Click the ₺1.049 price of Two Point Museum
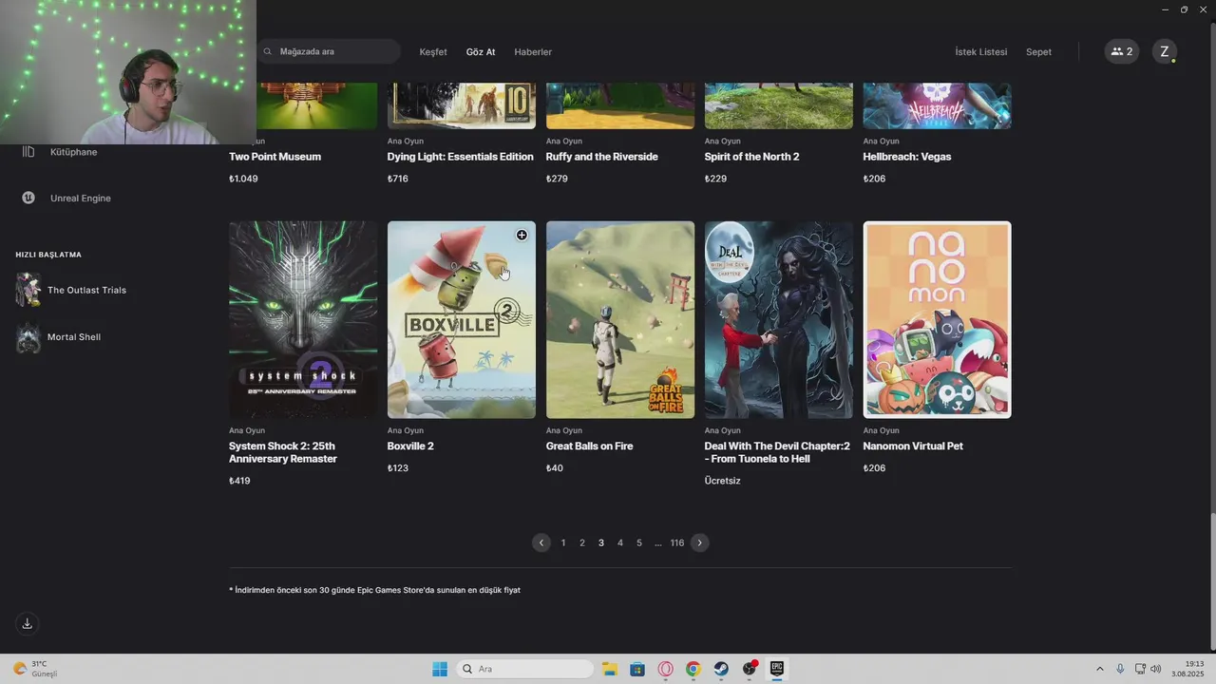The height and width of the screenshot is (684, 1216). [243, 179]
